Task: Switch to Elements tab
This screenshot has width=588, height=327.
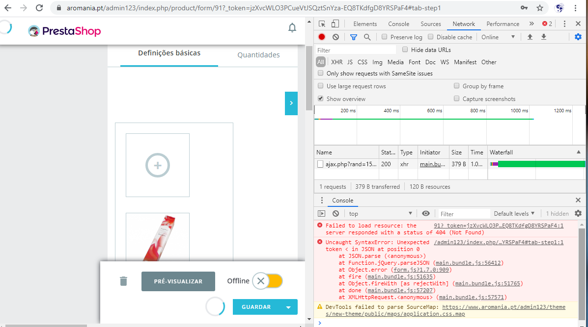Action: (365, 24)
